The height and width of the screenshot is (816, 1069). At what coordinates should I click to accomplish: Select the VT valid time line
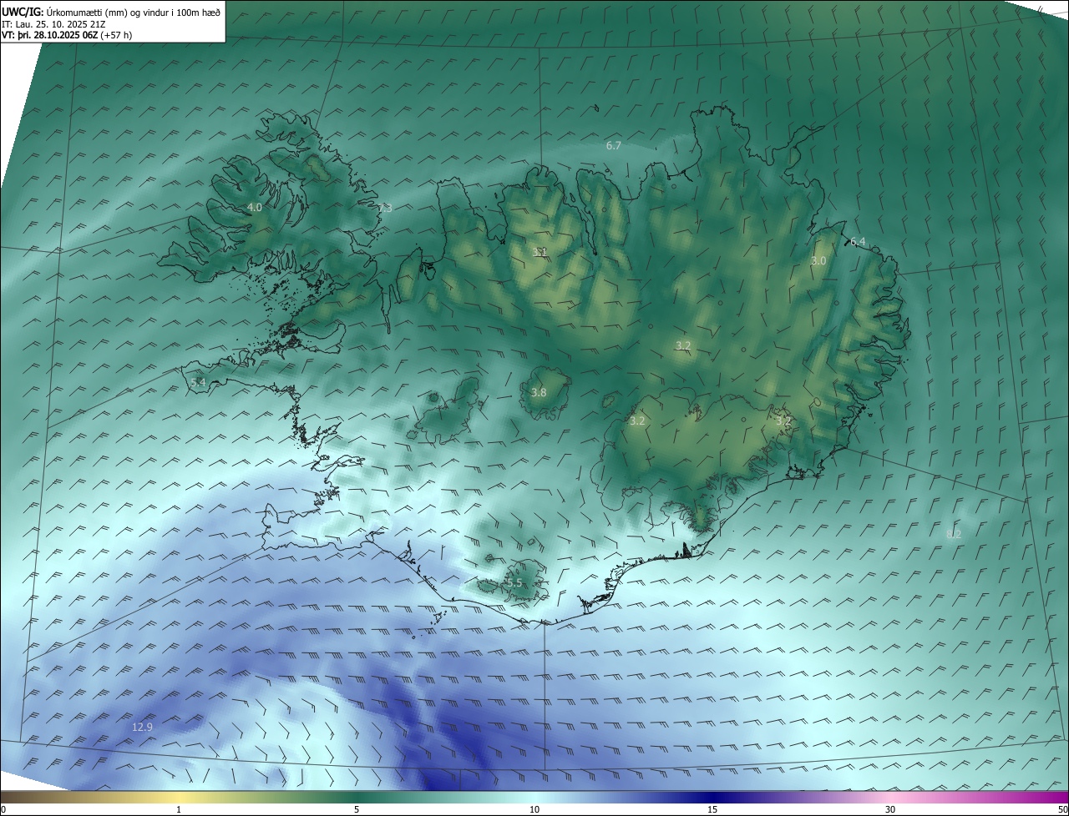pyautogui.click(x=66, y=35)
